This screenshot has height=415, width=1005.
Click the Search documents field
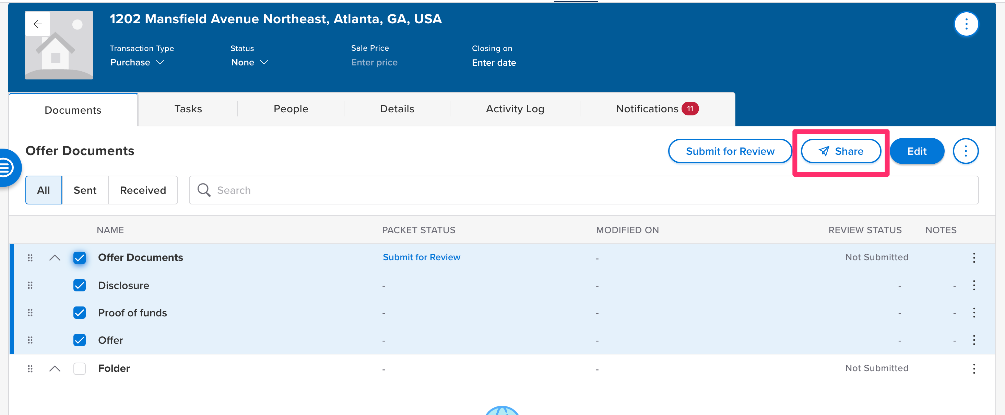point(584,190)
